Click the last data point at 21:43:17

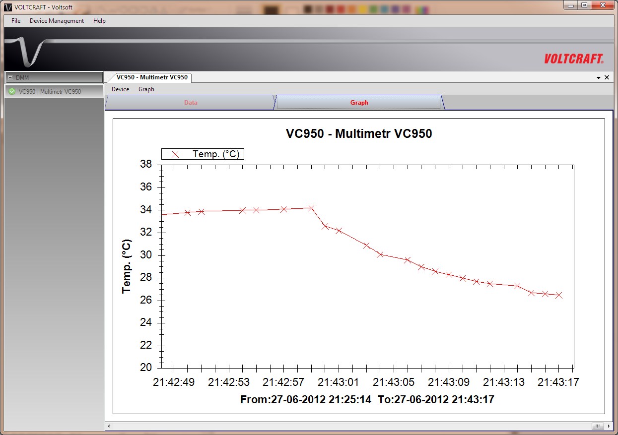click(x=558, y=295)
